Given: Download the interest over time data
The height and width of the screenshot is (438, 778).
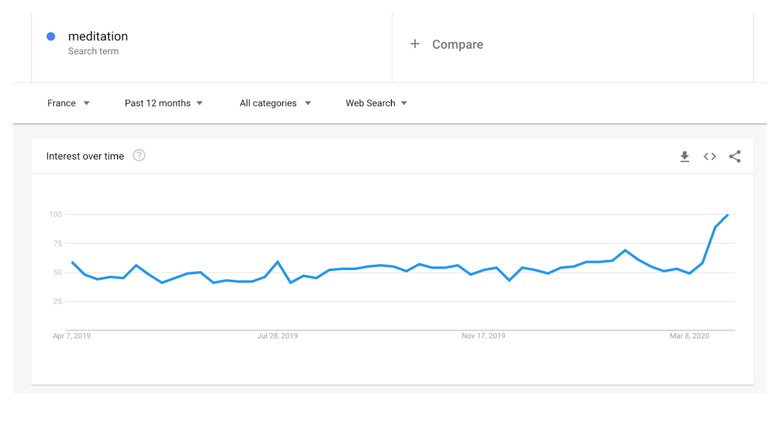Looking at the screenshot, I should (x=684, y=157).
